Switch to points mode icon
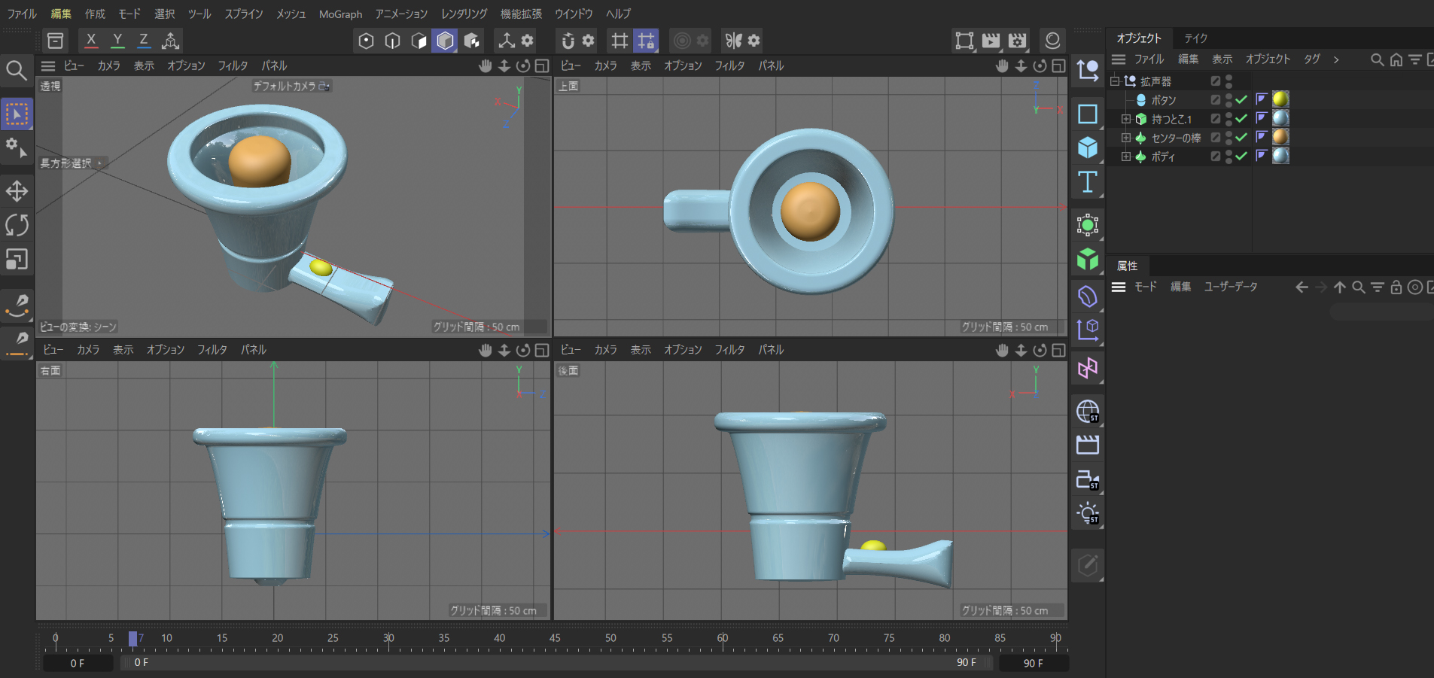Image resolution: width=1434 pixels, height=678 pixels. tap(366, 41)
